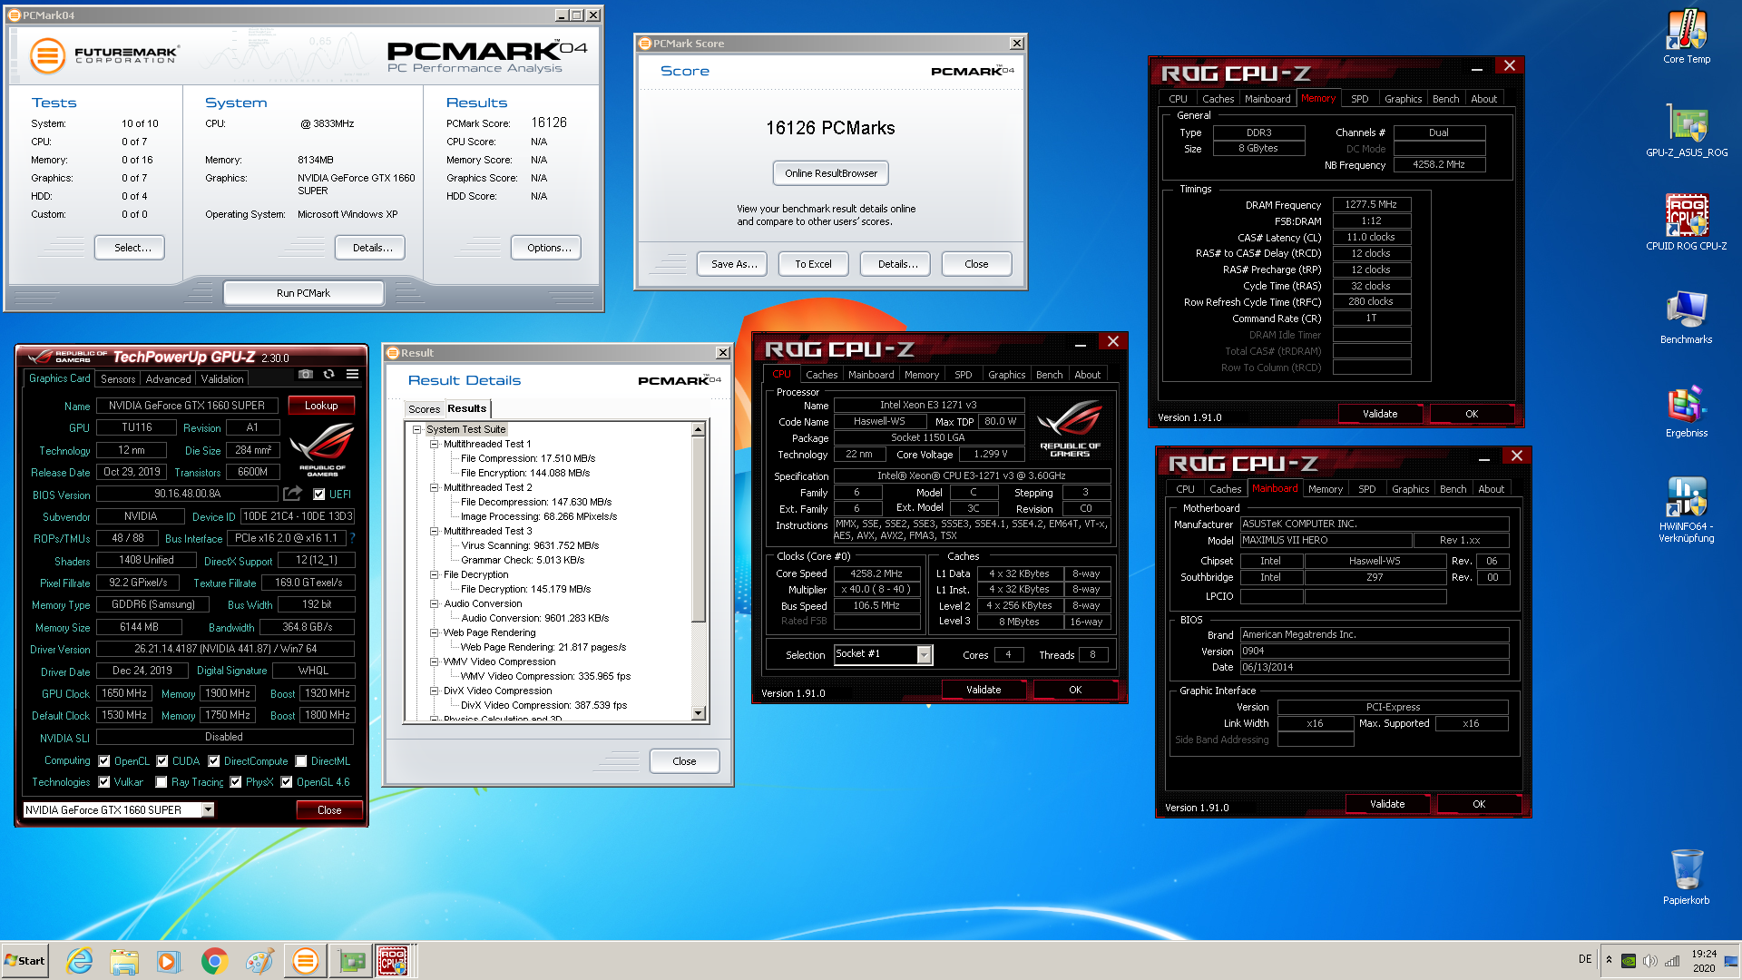This screenshot has width=1742, height=980.
Task: Toggle the DirectCompute checkbox
Action: [214, 761]
